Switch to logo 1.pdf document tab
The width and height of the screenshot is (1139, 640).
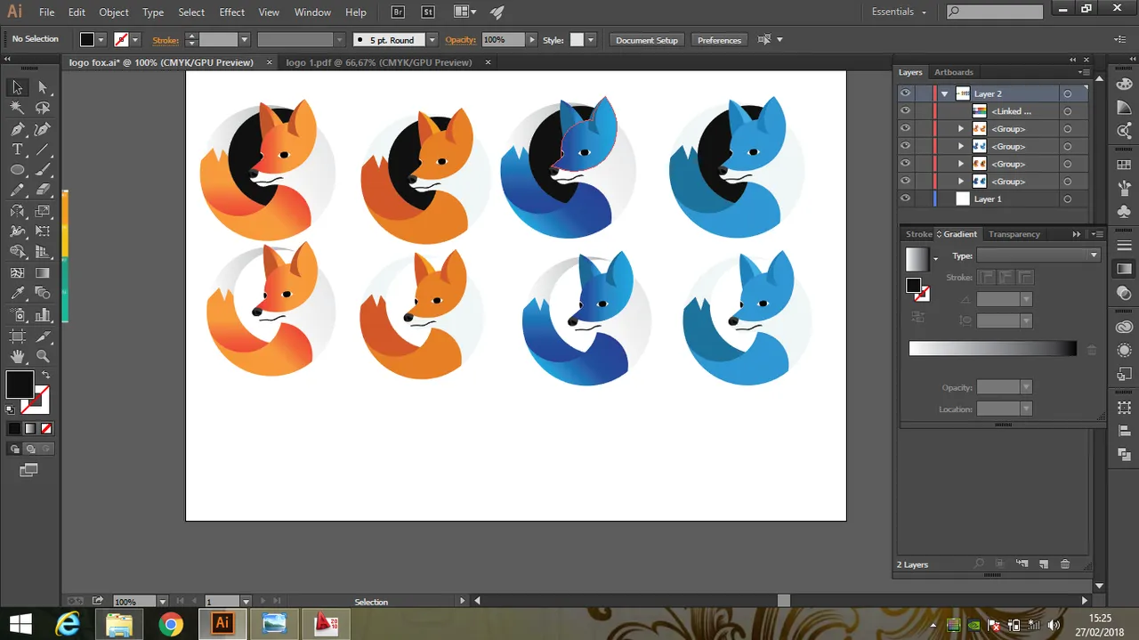pos(378,62)
